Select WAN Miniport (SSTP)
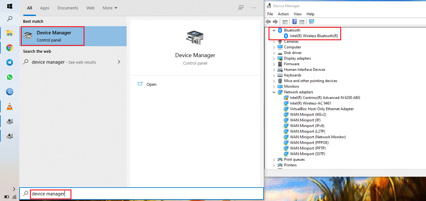This screenshot has height=201, width=426. pos(307,154)
